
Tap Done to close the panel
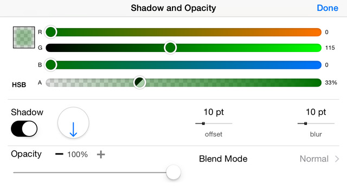click(x=327, y=8)
